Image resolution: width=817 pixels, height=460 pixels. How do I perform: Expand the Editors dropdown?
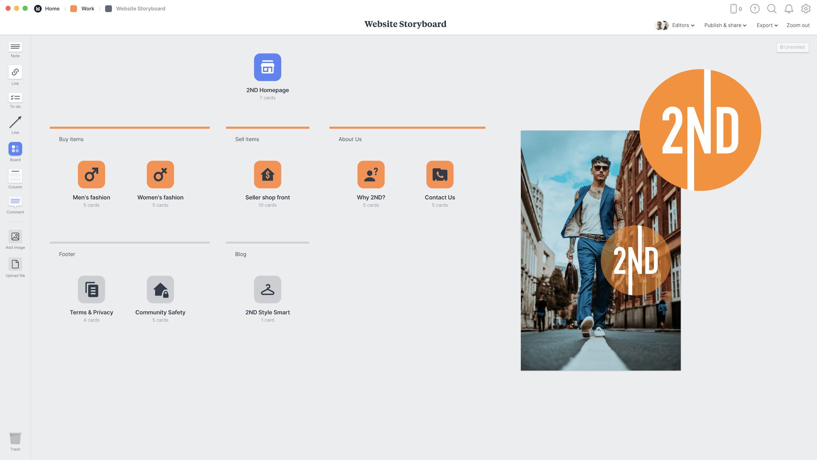[x=683, y=25]
